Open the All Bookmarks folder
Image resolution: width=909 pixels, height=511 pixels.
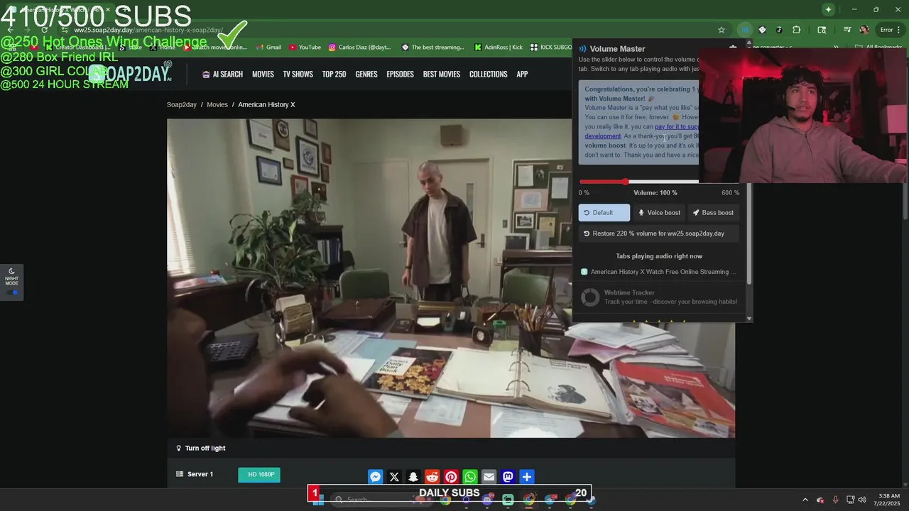click(878, 48)
